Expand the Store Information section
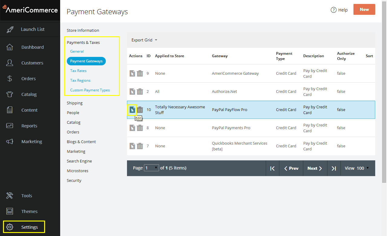Screen dimensions: 387x236 [x=83, y=30]
